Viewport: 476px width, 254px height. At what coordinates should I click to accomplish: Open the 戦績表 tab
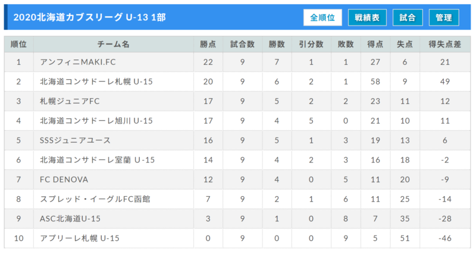tap(367, 18)
